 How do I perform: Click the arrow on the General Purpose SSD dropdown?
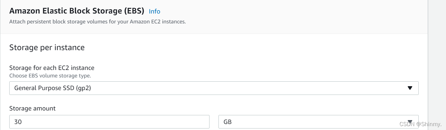(410, 88)
